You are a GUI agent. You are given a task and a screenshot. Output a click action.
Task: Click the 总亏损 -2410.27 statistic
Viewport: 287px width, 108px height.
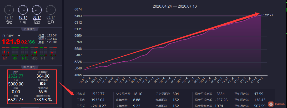click(91, 106)
